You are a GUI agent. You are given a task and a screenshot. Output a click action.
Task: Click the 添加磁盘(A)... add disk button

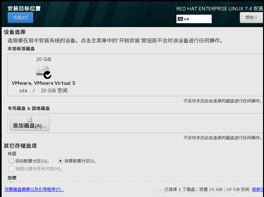click(x=30, y=123)
